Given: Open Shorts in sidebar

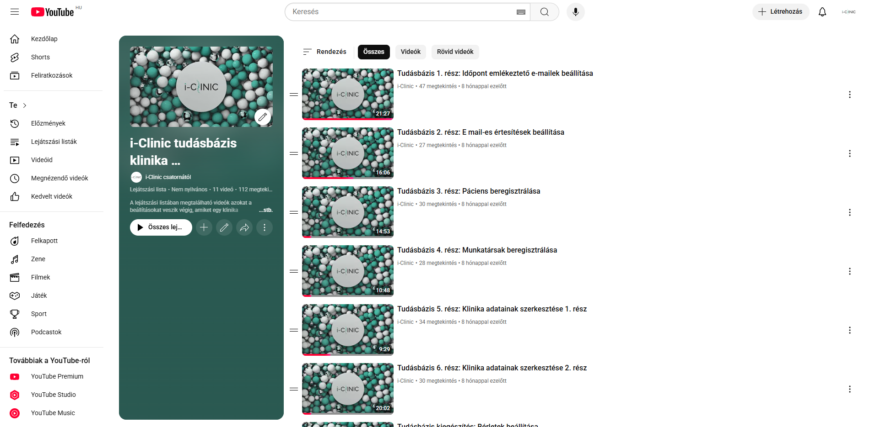Looking at the screenshot, I should [x=53, y=57].
